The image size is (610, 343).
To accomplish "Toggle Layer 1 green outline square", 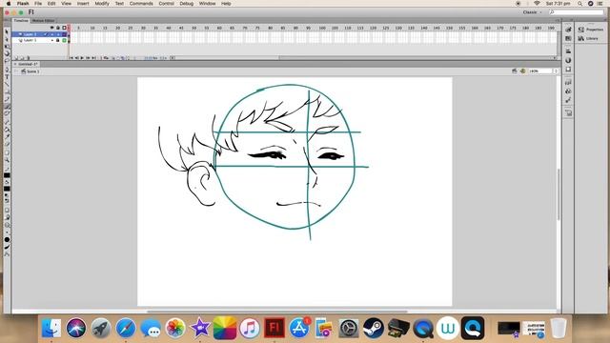I will (64, 40).
